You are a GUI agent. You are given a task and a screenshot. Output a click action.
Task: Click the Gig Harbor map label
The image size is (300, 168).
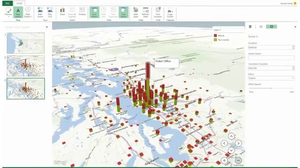[152, 161]
